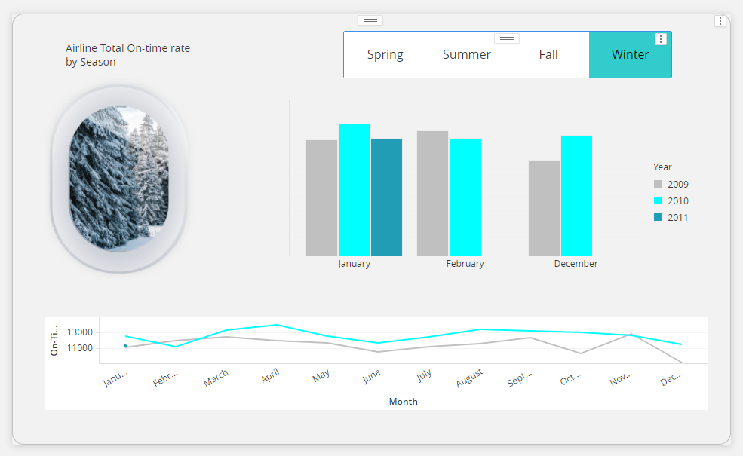Select the 2011 January teal bar
The width and height of the screenshot is (743, 456).
[386, 197]
